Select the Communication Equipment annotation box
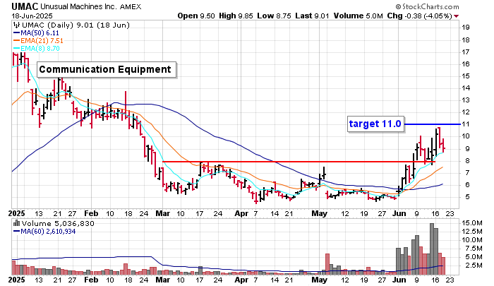494x286 pixels. click(x=104, y=69)
